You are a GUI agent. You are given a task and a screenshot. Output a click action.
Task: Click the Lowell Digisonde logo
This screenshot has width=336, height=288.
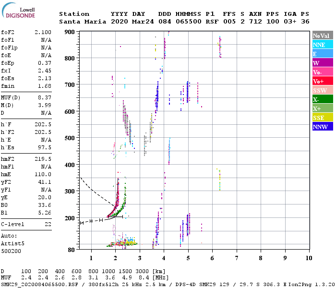[x=18, y=10]
